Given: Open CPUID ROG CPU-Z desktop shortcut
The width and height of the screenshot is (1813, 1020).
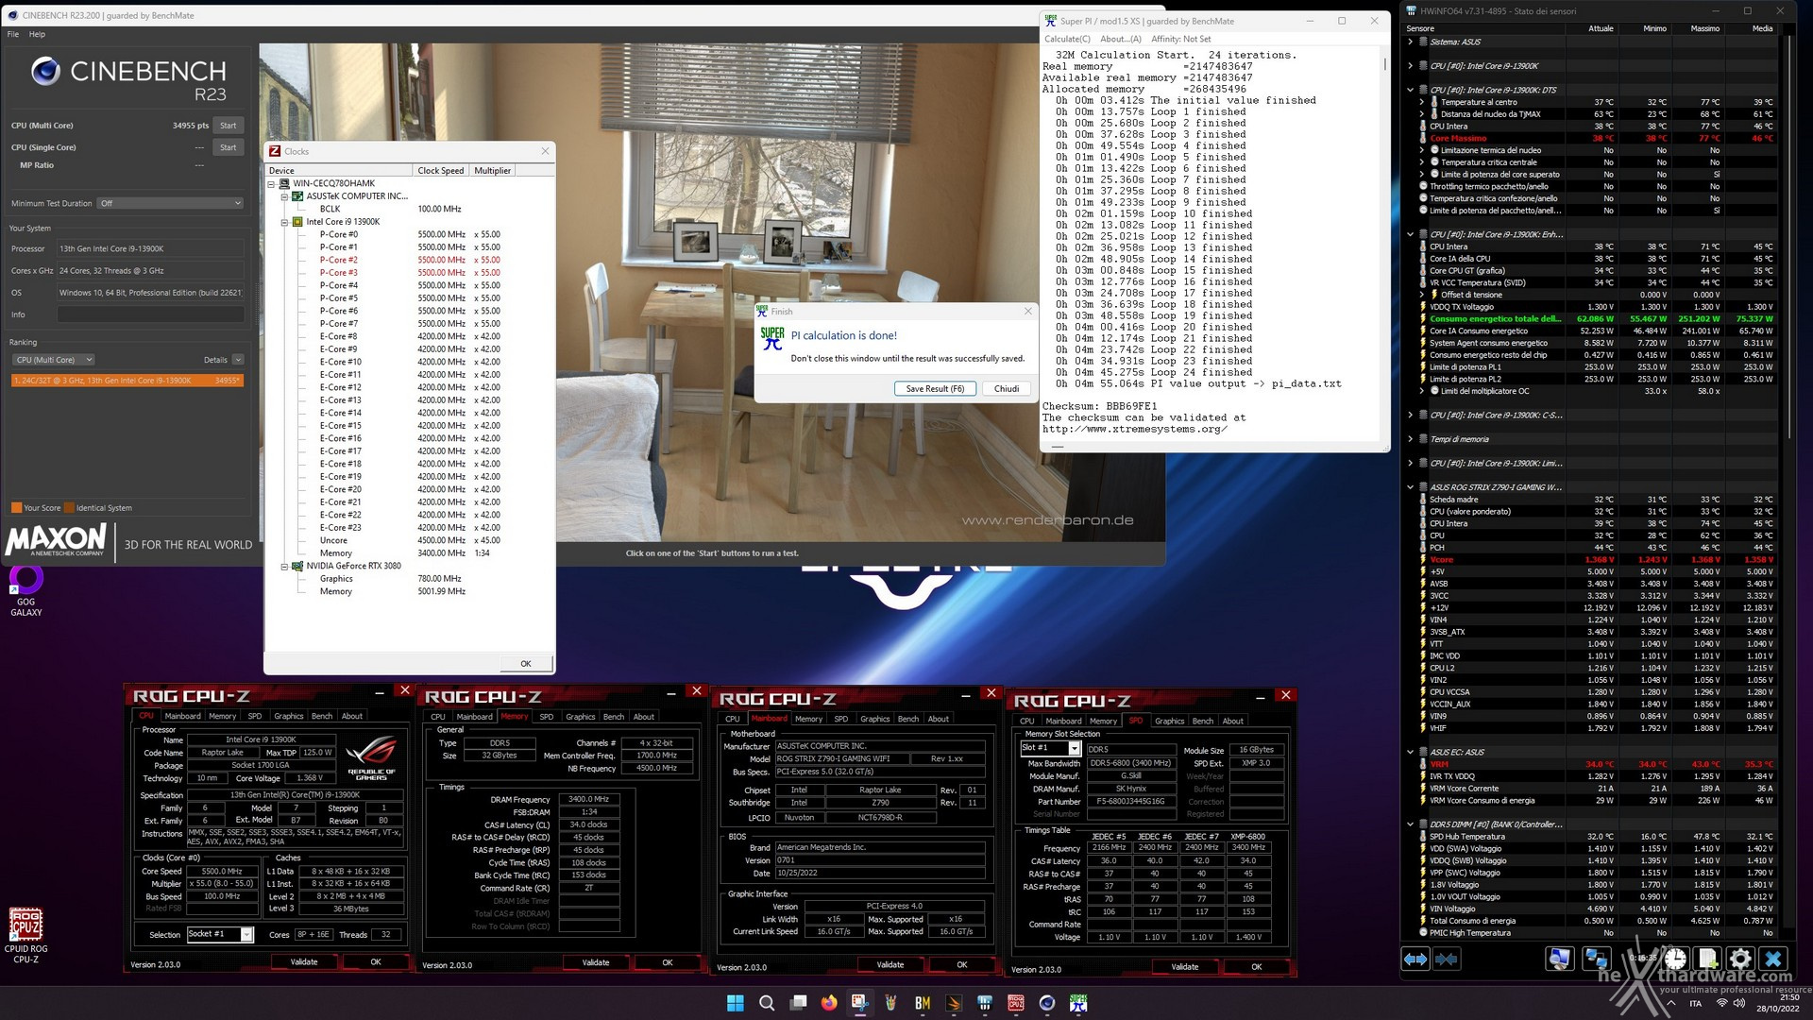Looking at the screenshot, I should coord(26,935).
